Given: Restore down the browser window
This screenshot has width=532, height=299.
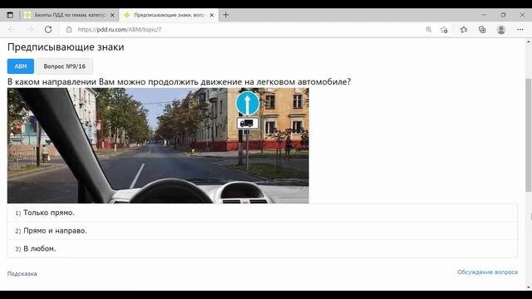Looking at the screenshot, I should pyautogui.click(x=503, y=15).
